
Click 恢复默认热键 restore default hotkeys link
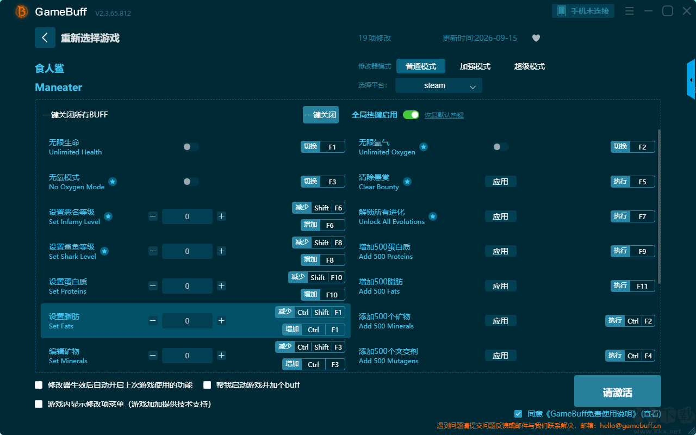[444, 115]
